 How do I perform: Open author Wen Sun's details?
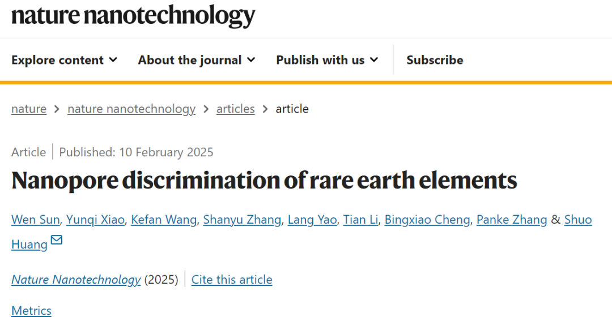click(x=36, y=220)
